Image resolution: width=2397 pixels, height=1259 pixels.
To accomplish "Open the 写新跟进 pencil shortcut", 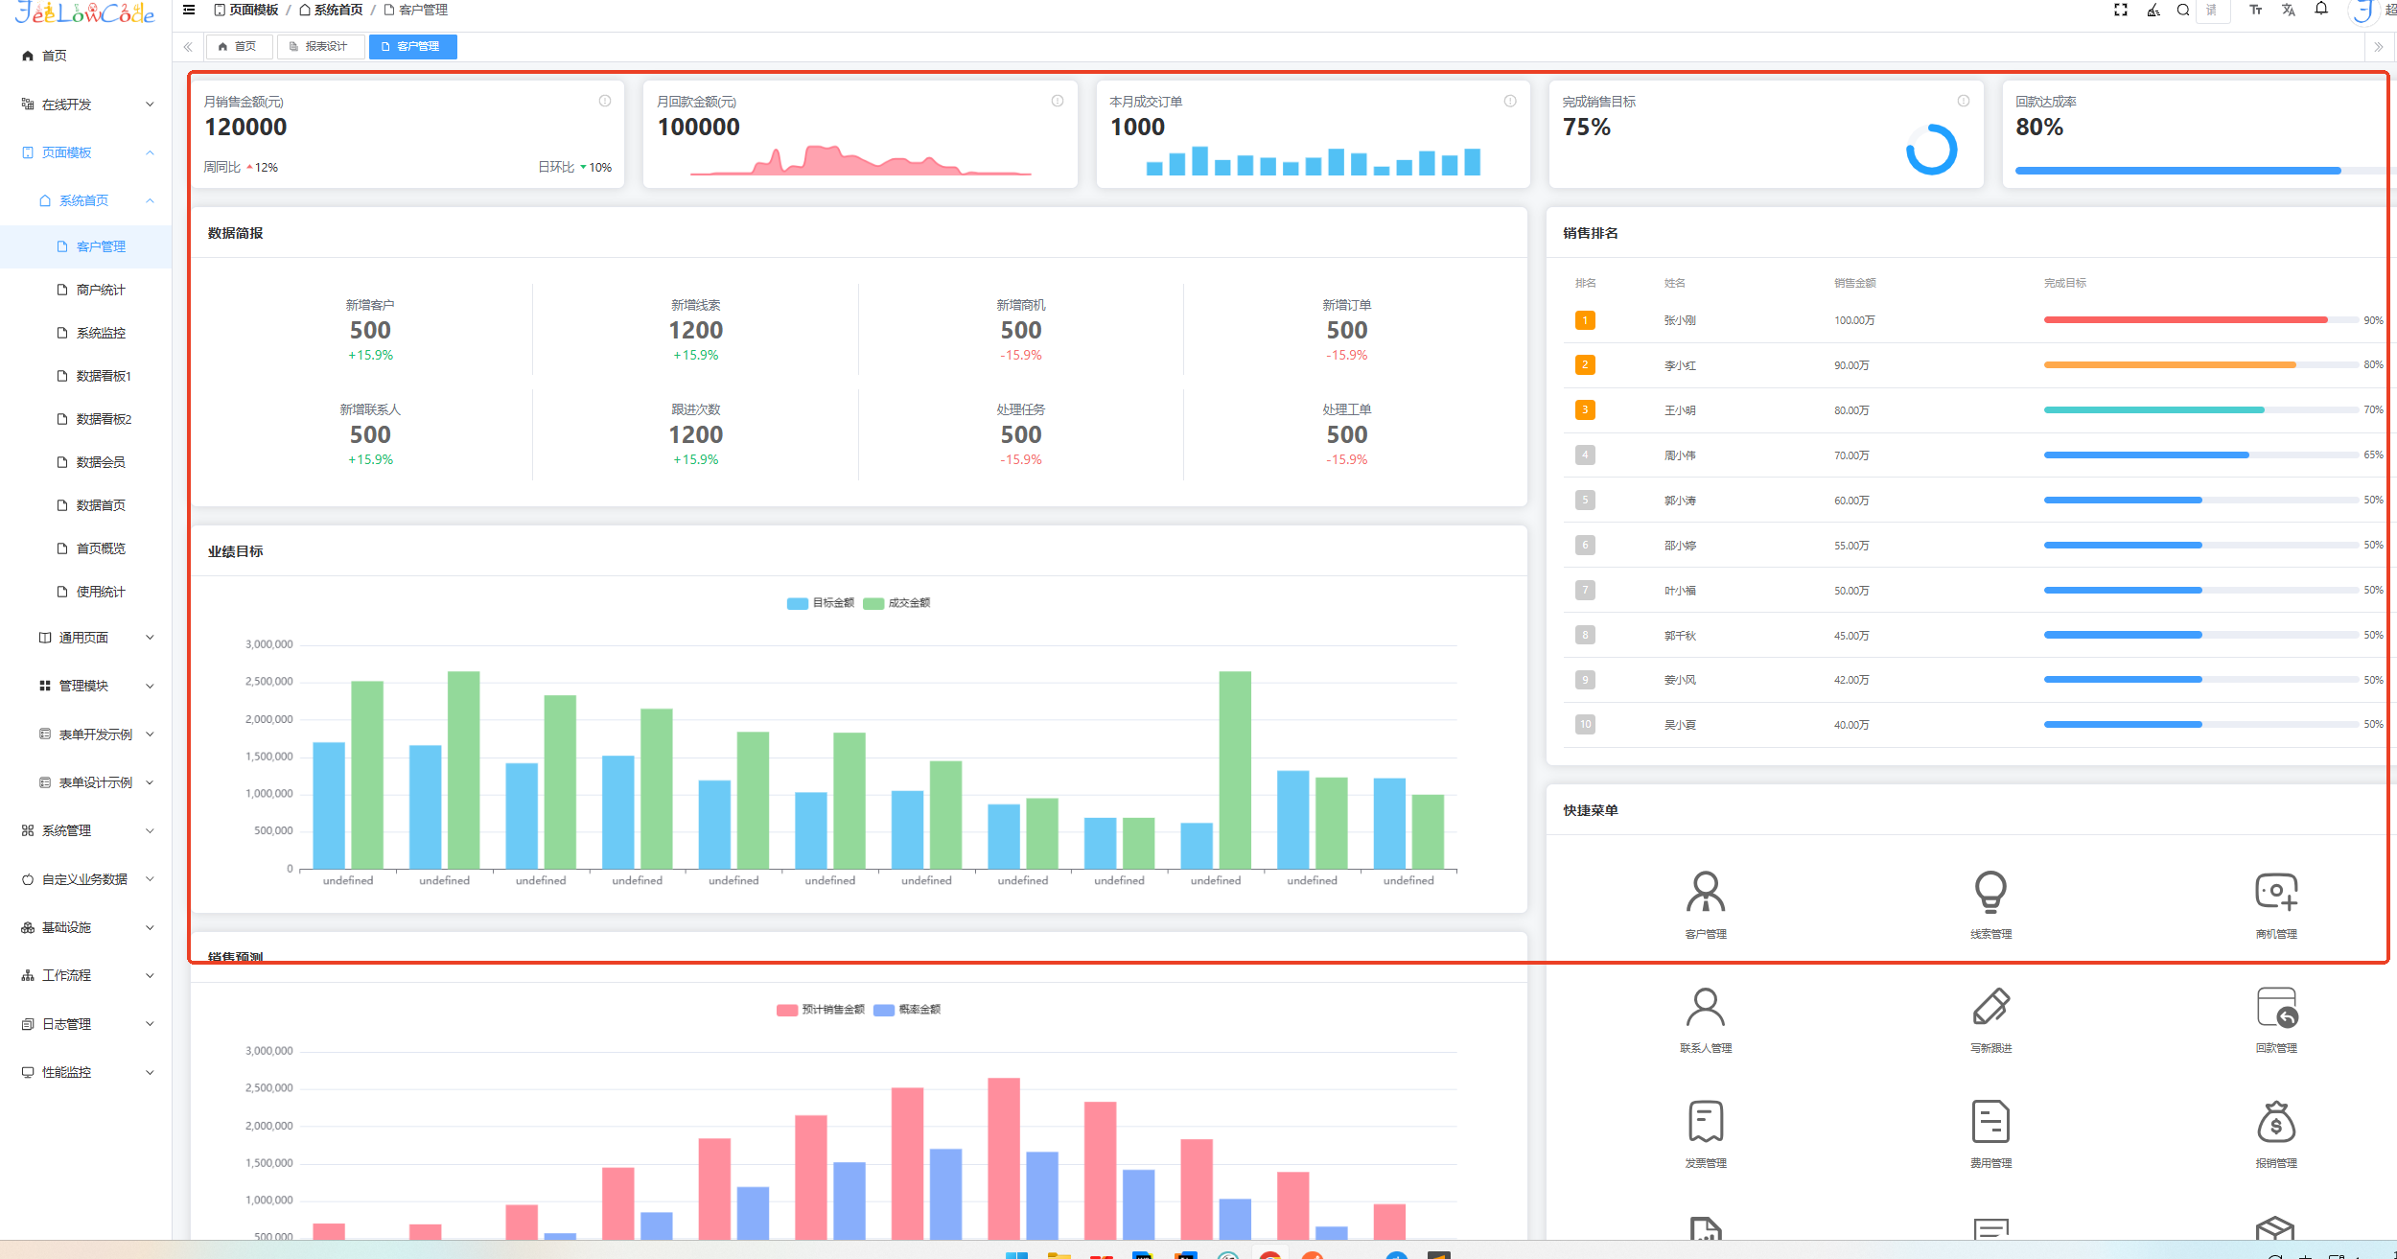I will click(1990, 1007).
